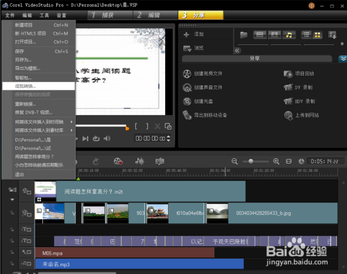Select 重新链接... menu entry

coord(39,104)
